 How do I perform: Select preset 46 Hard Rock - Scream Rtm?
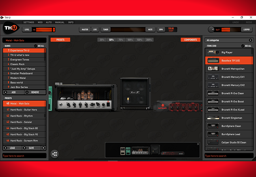(24, 141)
